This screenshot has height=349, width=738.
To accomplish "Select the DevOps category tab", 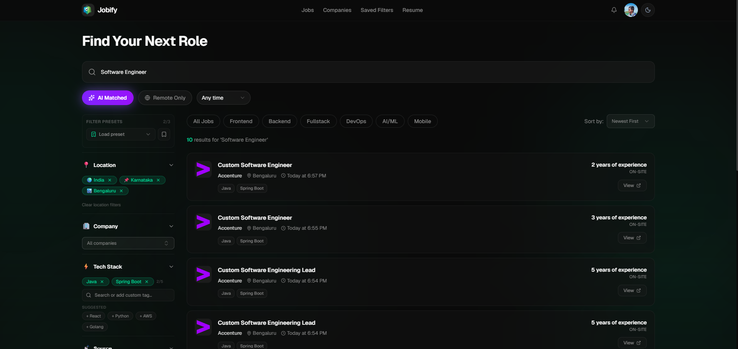I will tap(356, 121).
